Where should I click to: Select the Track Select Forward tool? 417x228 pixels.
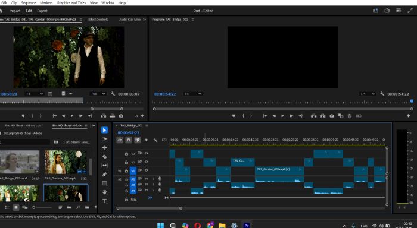(x=104, y=139)
